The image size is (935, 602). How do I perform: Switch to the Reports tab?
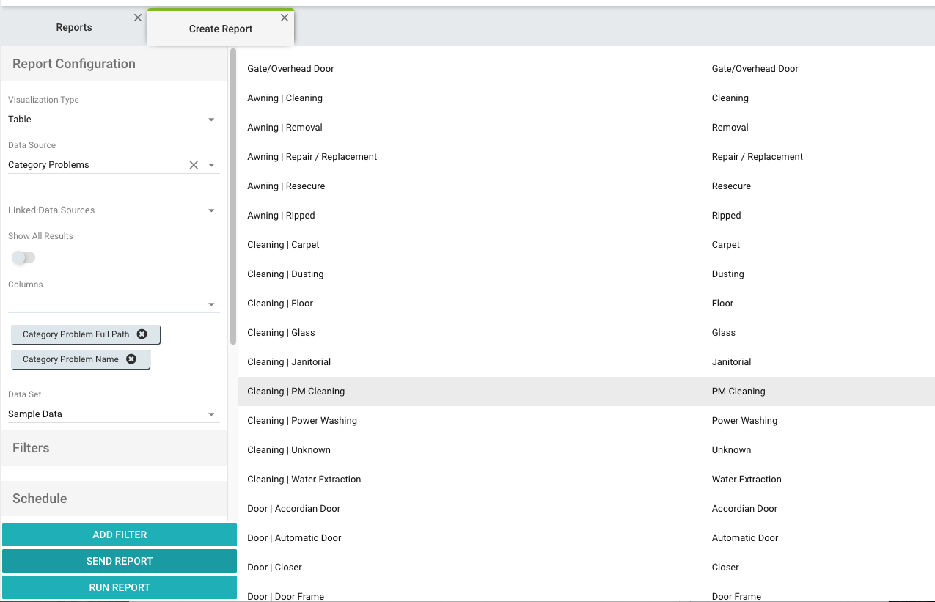74,28
